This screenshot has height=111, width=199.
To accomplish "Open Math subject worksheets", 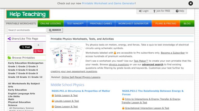I will [x=11, y=99].
